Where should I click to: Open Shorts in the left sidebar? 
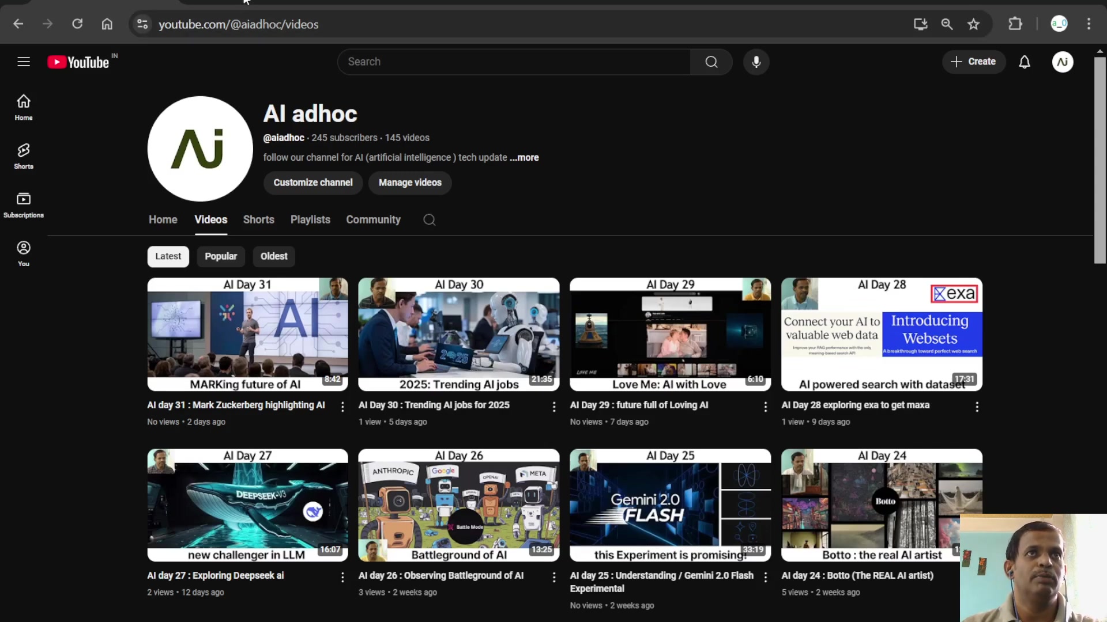pyautogui.click(x=24, y=156)
